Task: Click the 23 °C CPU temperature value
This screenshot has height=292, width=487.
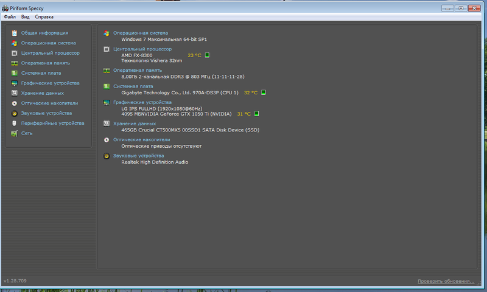Action: 194,55
